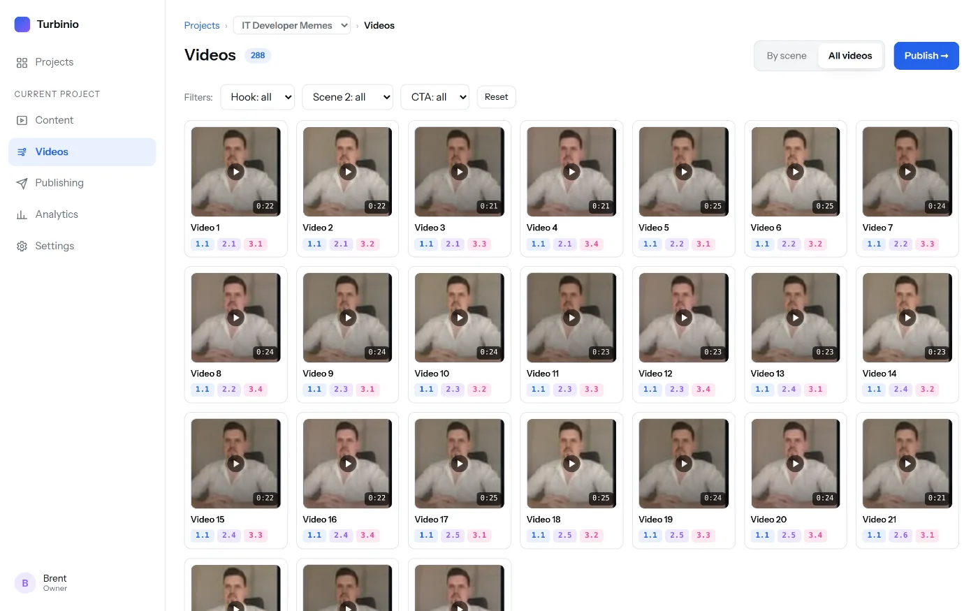Click the 2.3 tag on Video 10
The width and height of the screenshot is (978, 611).
coord(453,390)
